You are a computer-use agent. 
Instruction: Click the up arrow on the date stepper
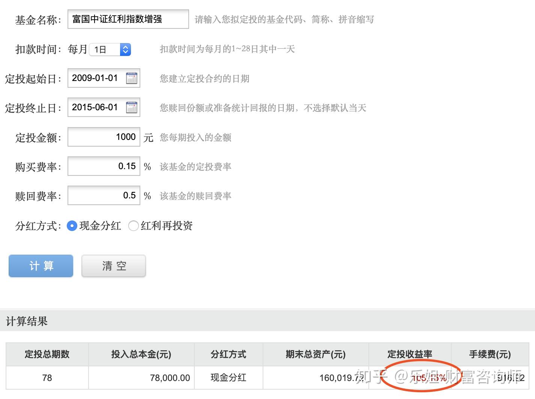click(x=125, y=46)
